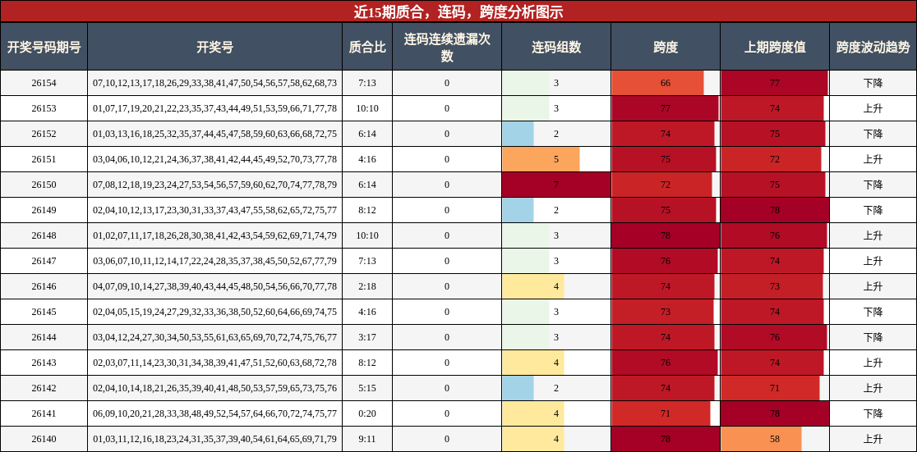Image resolution: width=917 pixels, height=452 pixels.
Task: Click the 2:18 prime ratio cell
Action: pos(367,286)
